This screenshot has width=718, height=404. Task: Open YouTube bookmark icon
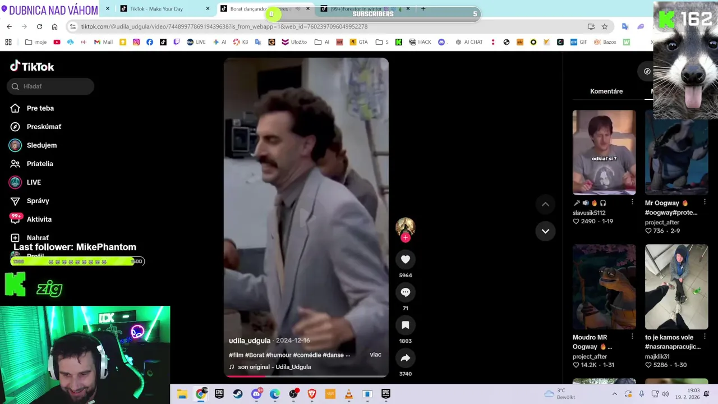coord(57,42)
